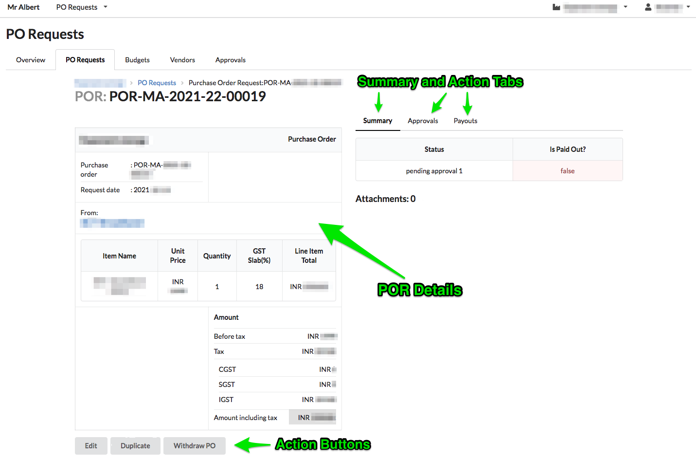Screen dimensions: 696x460
Task: Open the account dropdown arrow at top right
Action: pos(689,7)
